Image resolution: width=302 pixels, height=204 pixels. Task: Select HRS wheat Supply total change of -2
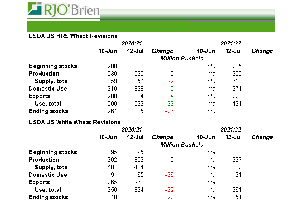169,81
